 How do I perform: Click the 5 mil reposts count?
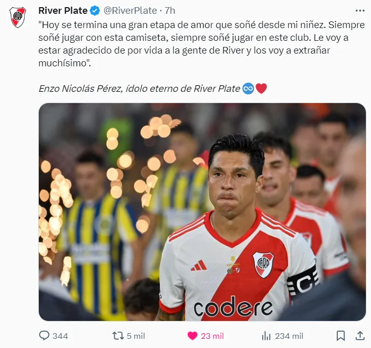136,336
